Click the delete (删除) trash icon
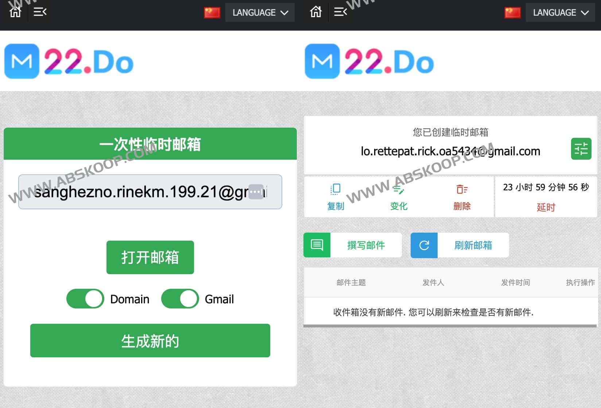The width and height of the screenshot is (601, 408). pos(461,189)
